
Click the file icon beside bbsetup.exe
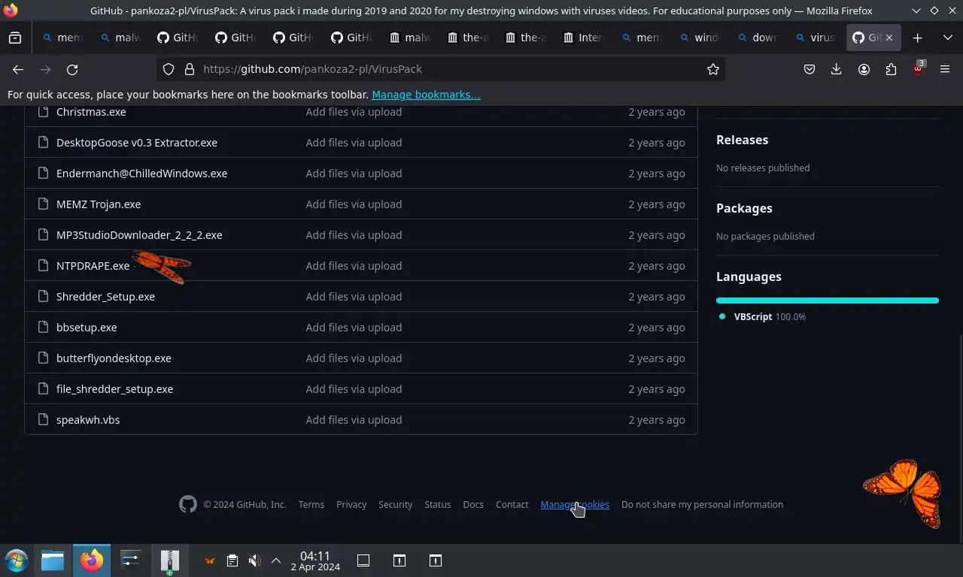click(43, 328)
